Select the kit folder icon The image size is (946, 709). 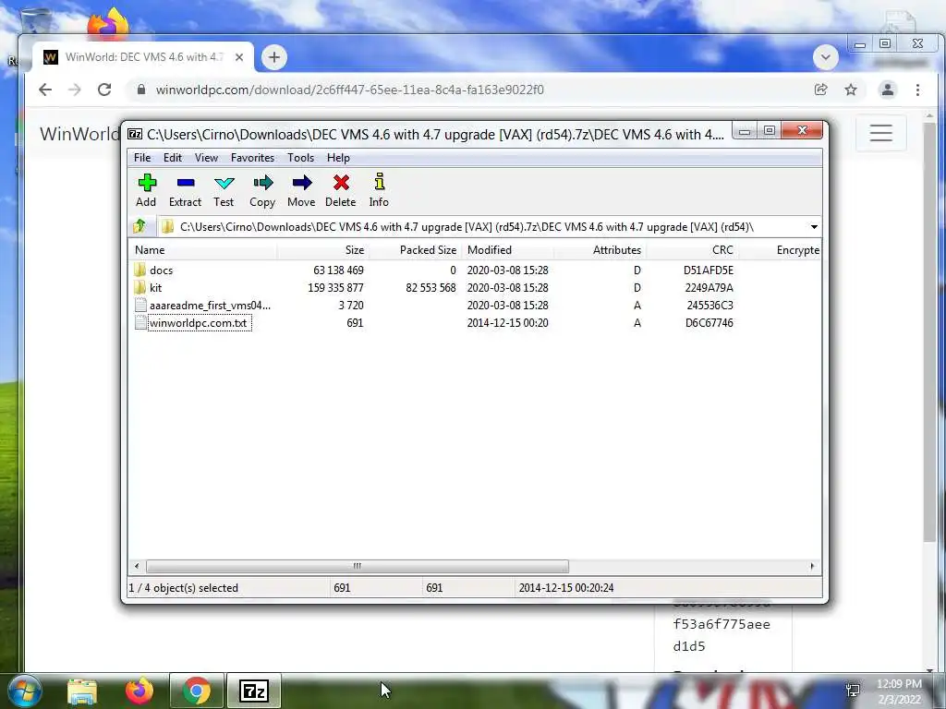pyautogui.click(x=140, y=287)
